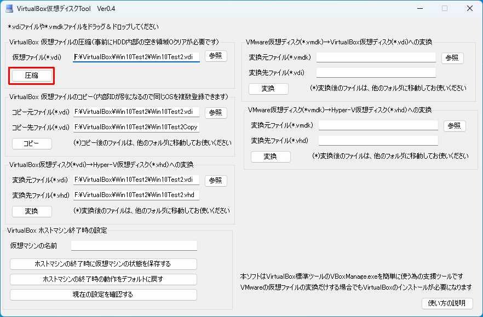This screenshot has width=483, height=317.
Task: Click 現在の設定を確認する button
Action: [103, 295]
